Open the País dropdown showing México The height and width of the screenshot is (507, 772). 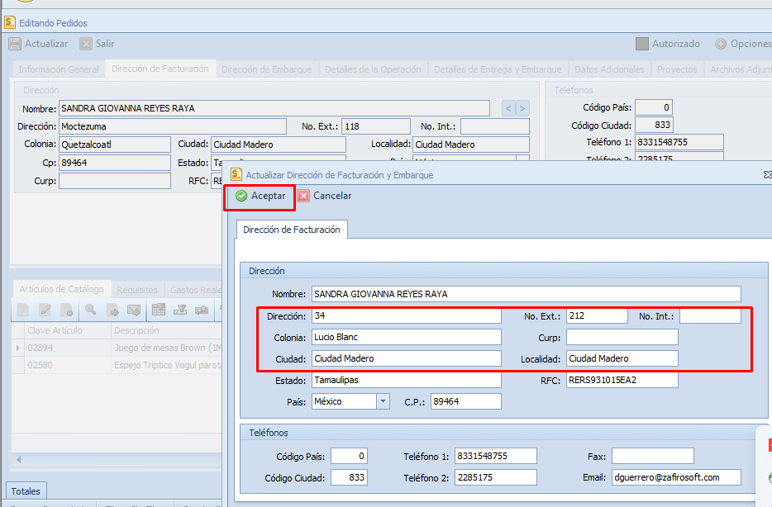[383, 401]
